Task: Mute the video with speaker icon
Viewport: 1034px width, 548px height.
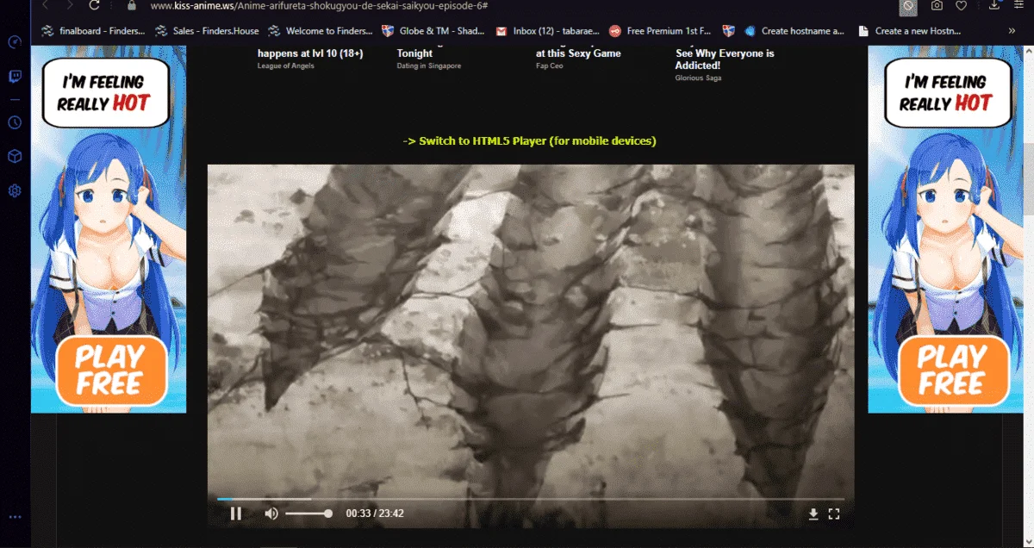Action: pyautogui.click(x=271, y=514)
